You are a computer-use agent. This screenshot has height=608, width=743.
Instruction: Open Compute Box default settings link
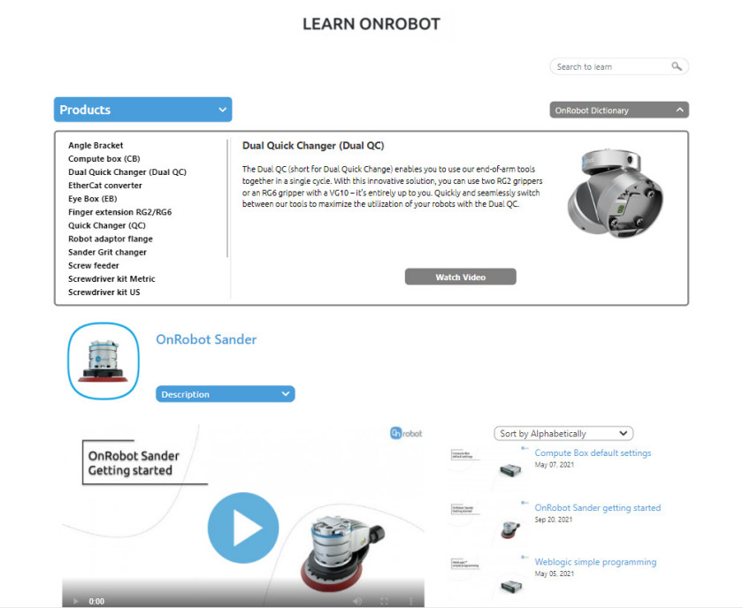click(593, 452)
